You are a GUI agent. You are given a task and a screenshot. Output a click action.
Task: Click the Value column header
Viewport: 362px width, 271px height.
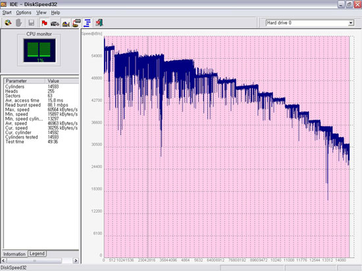tap(62, 81)
